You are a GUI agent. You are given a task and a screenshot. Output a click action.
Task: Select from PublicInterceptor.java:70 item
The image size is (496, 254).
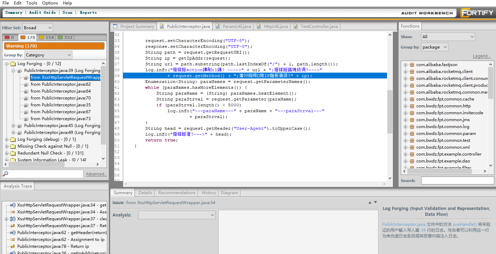pyautogui.click(x=61, y=98)
